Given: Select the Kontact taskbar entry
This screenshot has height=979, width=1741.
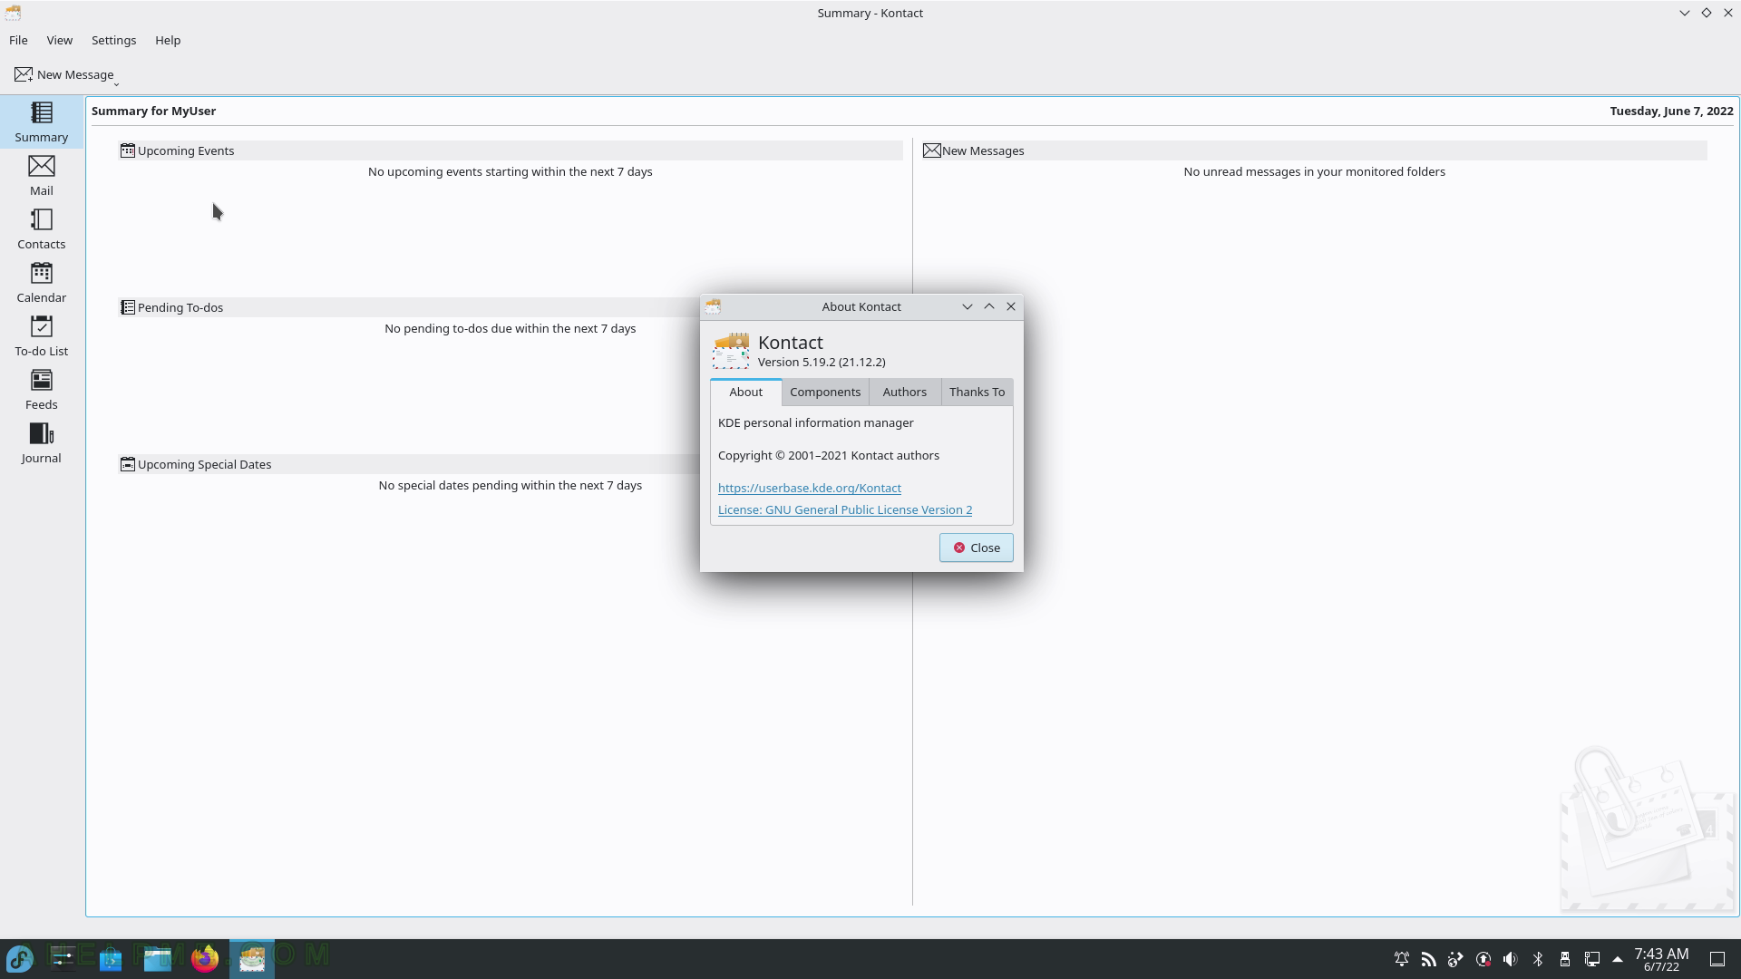Looking at the screenshot, I should tap(252, 958).
